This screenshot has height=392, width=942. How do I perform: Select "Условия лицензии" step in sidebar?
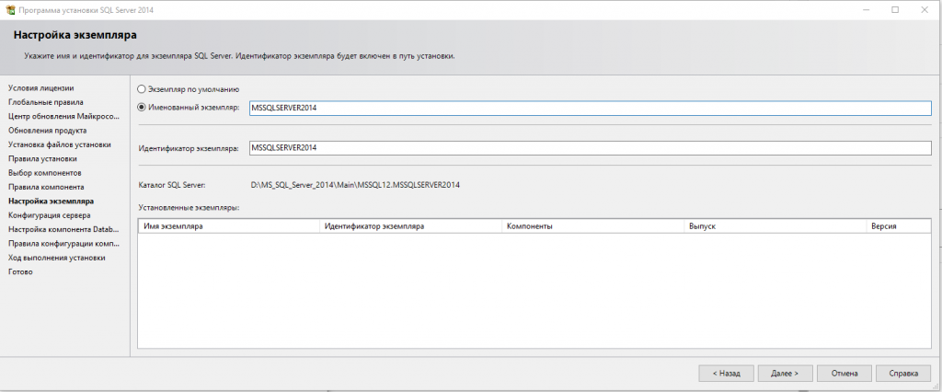coord(41,87)
